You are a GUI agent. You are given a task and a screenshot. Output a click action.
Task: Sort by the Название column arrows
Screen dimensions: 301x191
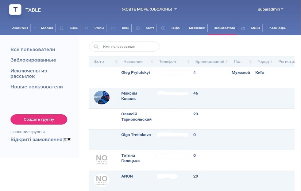click(x=152, y=61)
